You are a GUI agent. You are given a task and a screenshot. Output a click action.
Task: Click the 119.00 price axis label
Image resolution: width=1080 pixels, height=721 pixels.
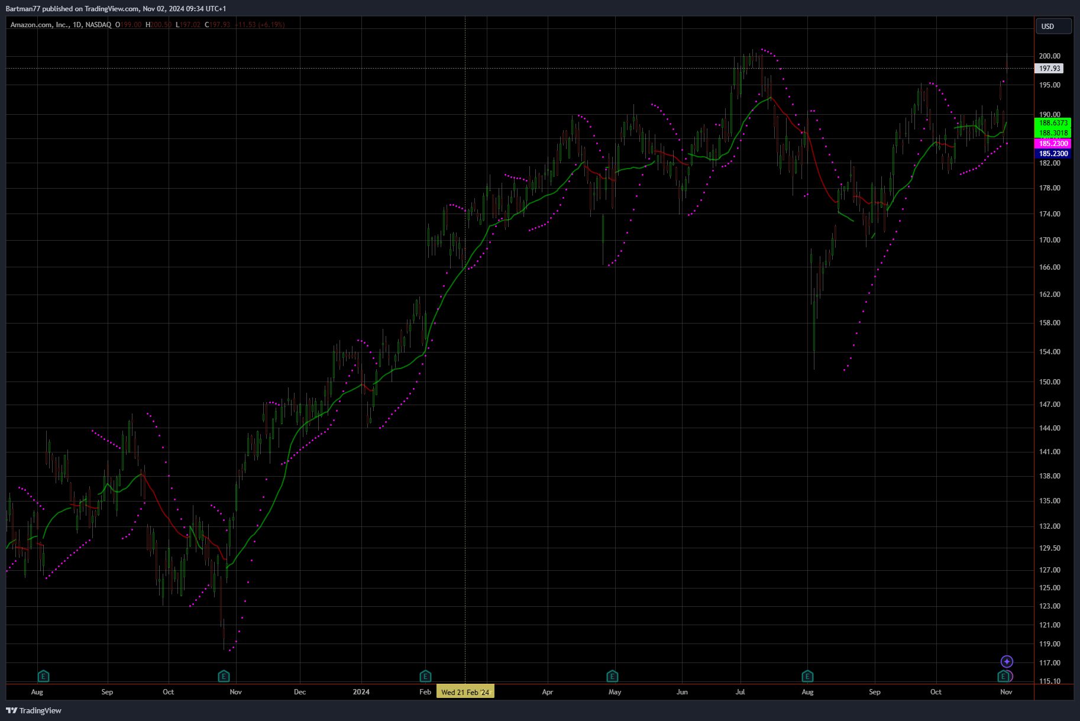[x=1049, y=644]
